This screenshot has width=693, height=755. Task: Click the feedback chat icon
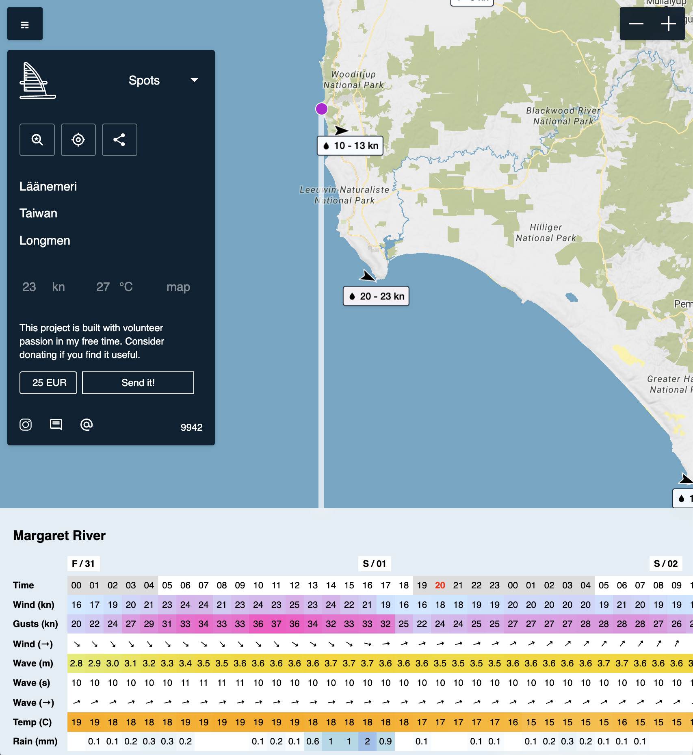(56, 425)
